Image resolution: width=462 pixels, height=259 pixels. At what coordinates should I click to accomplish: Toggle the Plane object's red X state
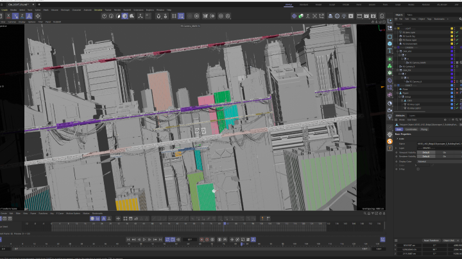[x=457, y=89]
